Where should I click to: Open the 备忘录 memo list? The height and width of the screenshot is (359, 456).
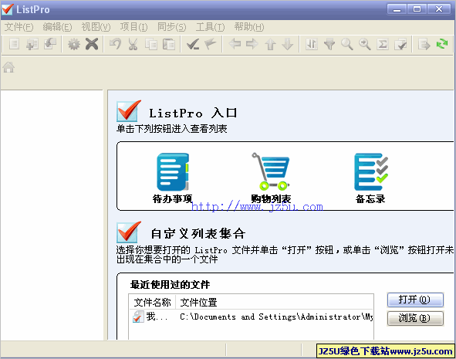pos(371,178)
